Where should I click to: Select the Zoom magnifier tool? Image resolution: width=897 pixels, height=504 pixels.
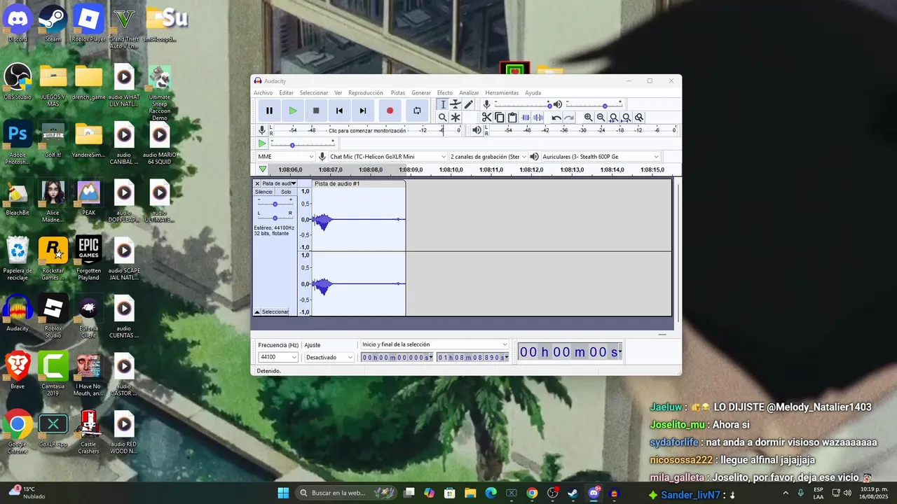[x=442, y=118]
